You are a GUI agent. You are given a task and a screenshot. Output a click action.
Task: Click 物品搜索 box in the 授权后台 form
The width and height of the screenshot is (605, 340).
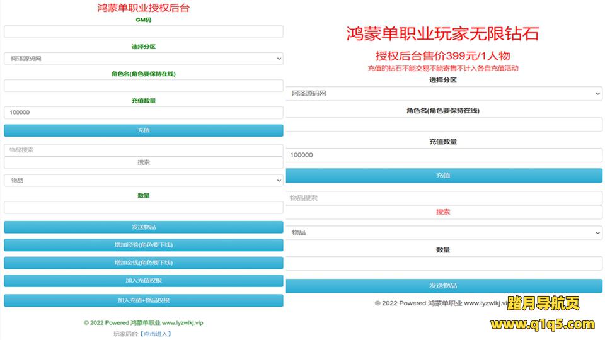tap(143, 150)
